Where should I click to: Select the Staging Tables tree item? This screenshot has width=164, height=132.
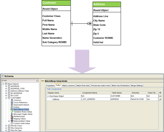point(20,119)
